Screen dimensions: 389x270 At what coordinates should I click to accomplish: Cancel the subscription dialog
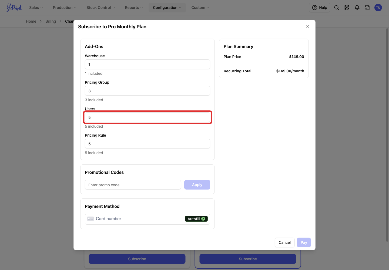(285, 242)
